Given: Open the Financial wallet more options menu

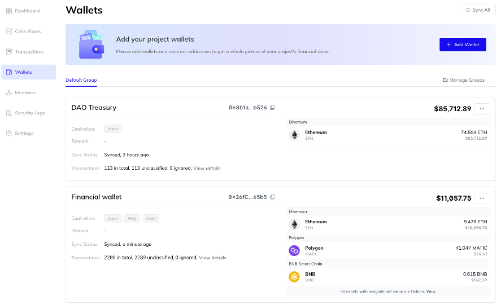Looking at the screenshot, I should pos(482,198).
